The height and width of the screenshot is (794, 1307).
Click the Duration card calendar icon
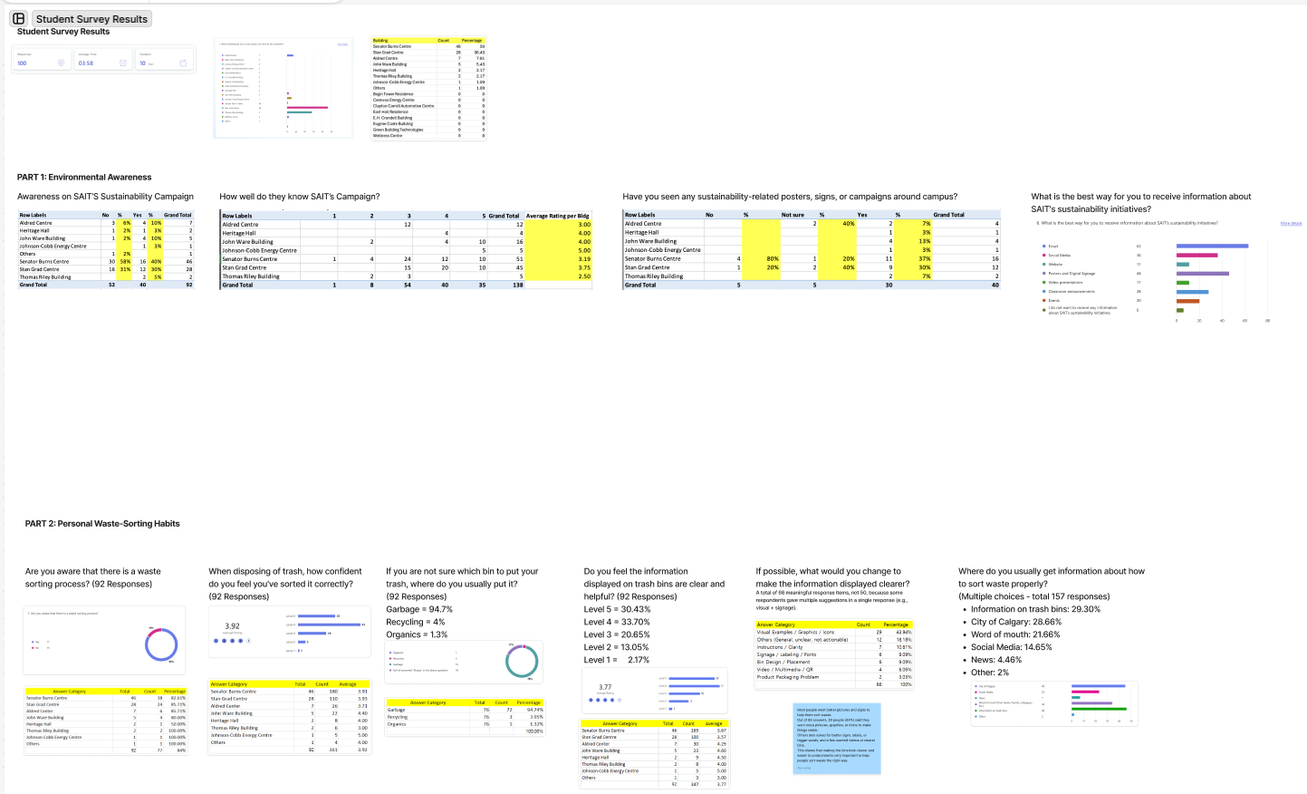point(183,63)
